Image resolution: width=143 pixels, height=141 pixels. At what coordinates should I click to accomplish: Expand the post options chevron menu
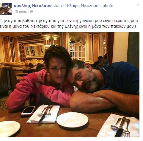[x=138, y=5]
